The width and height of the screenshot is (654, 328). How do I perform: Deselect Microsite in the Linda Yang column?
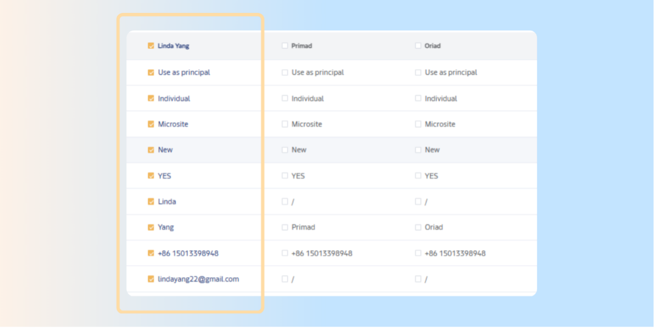tap(151, 125)
